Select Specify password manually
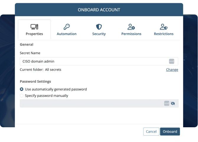Image resolution: width=198 pixels, height=142 pixels. click(x=22, y=95)
